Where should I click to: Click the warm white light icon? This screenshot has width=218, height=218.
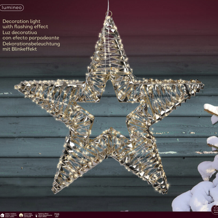(x=21, y=215)
